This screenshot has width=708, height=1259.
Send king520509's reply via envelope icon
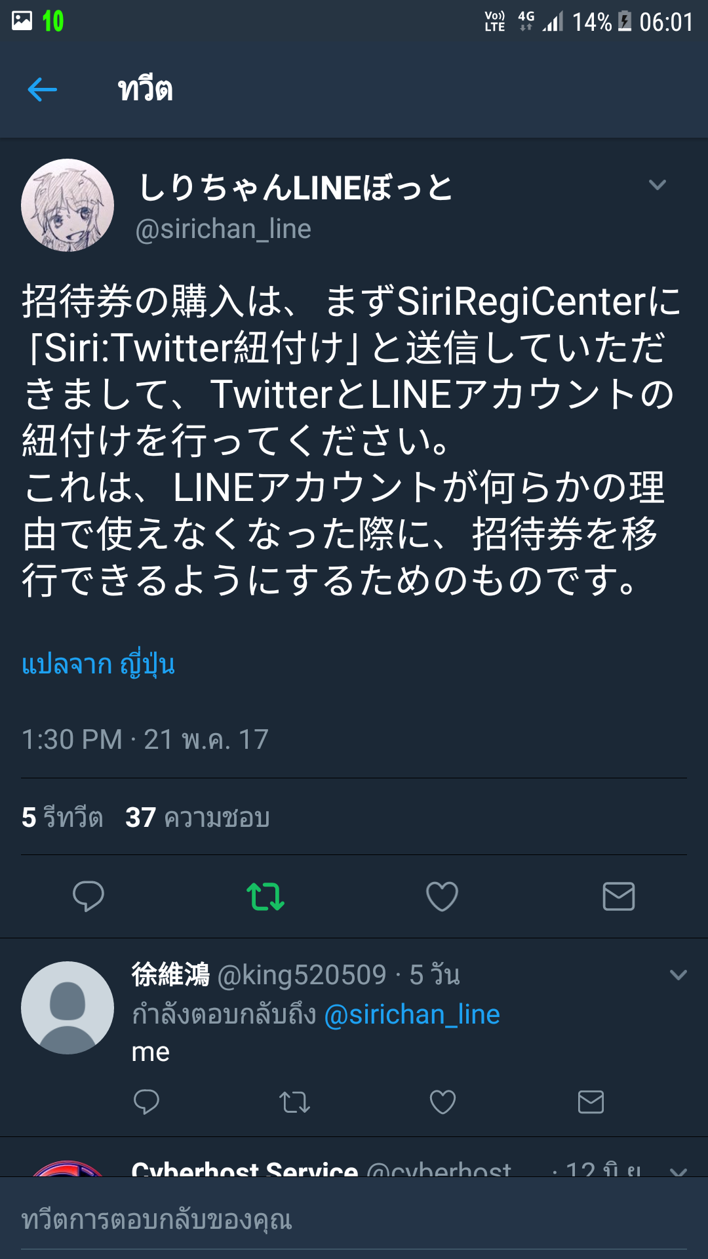point(591,1102)
